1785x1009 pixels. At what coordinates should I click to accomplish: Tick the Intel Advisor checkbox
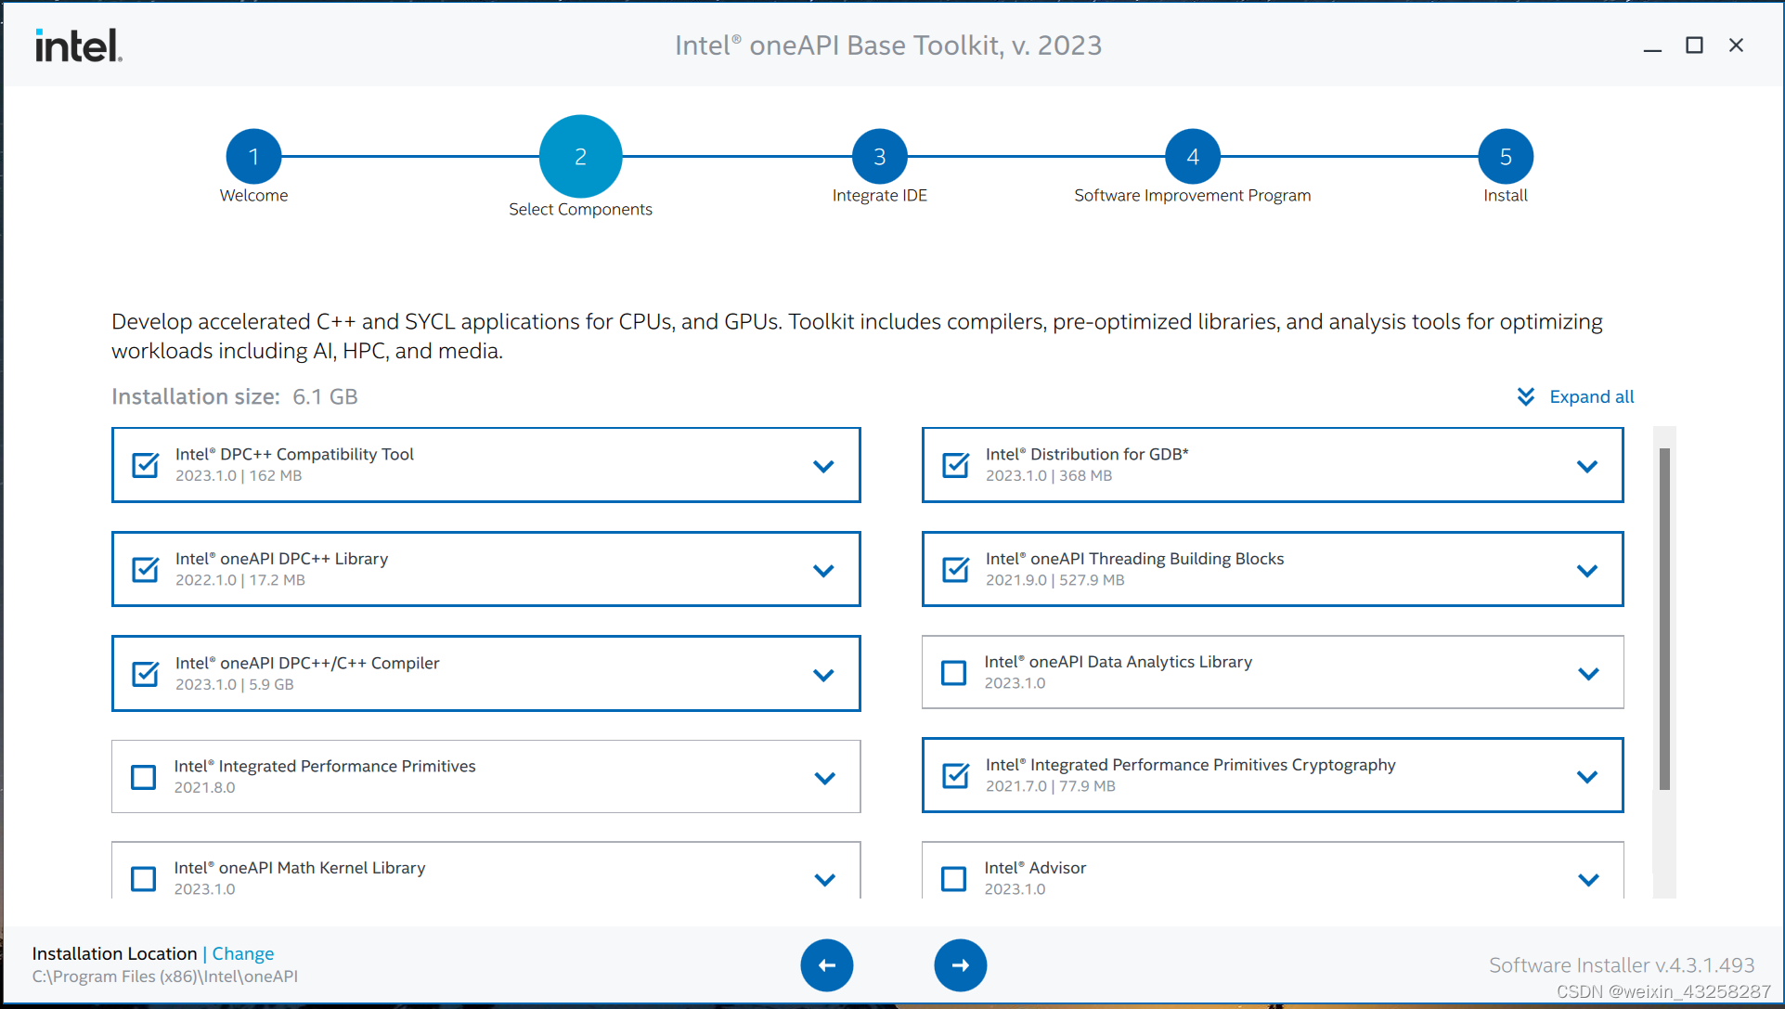[954, 878]
